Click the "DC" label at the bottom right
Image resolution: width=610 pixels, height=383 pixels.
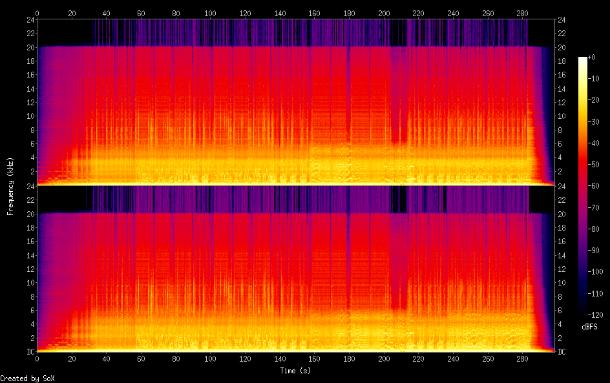point(562,351)
